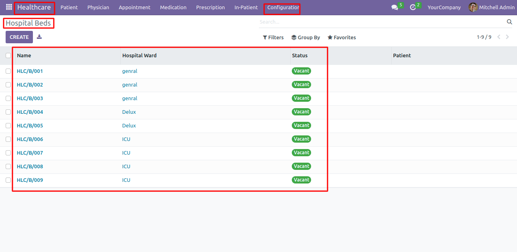This screenshot has width=517, height=252.
Task: Click in the Search field
Action: click(381, 22)
